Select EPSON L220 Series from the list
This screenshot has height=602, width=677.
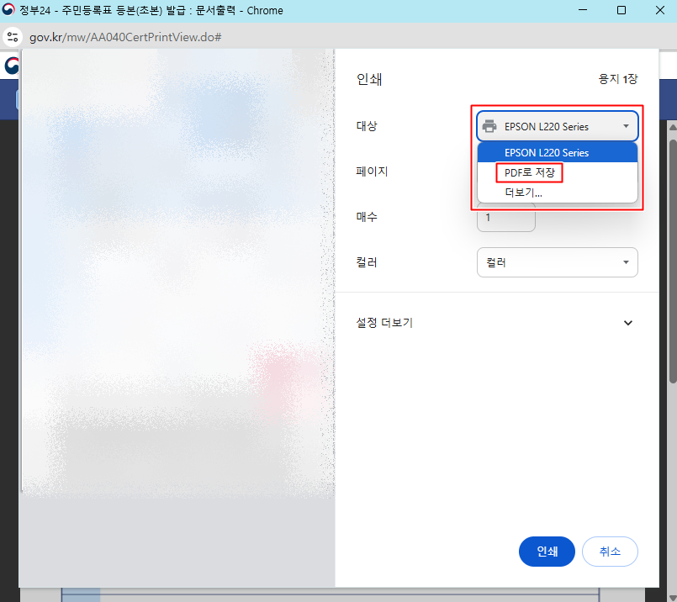click(557, 153)
